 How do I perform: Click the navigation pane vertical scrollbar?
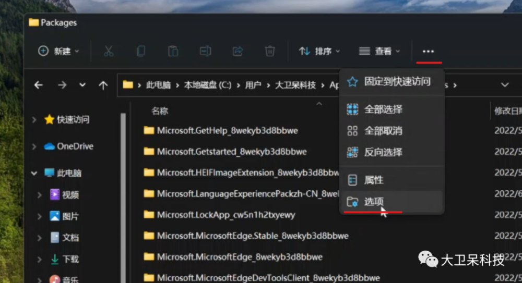click(x=123, y=198)
